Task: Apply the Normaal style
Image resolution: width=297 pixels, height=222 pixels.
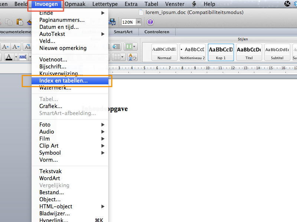Action: [164, 52]
